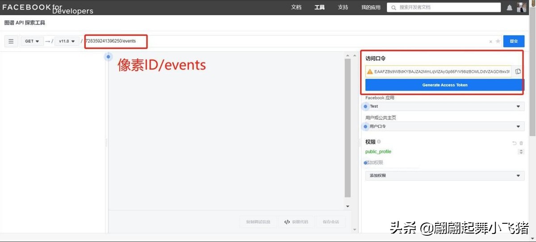This screenshot has height=242, width=536.
Task: Favorite this query with the star icon
Action: pyautogui.click(x=498, y=42)
